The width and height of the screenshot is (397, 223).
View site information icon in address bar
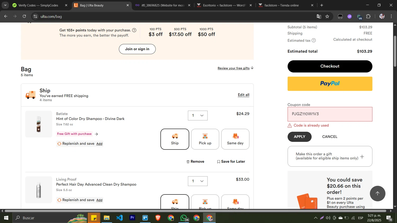click(35, 16)
